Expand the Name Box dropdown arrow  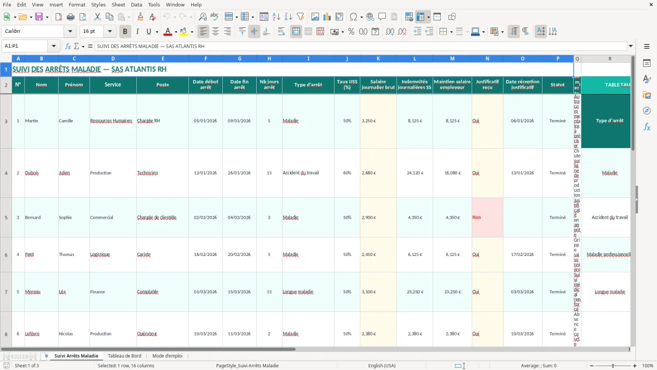[x=54, y=47]
